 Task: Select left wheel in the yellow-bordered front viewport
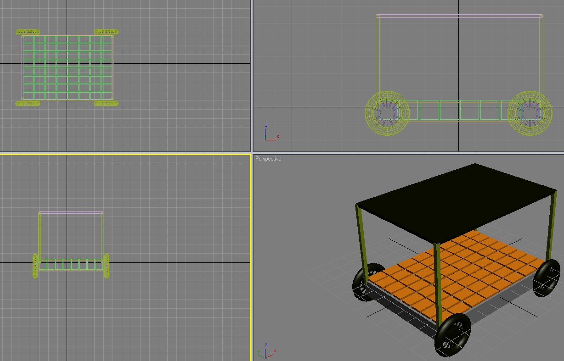point(35,266)
